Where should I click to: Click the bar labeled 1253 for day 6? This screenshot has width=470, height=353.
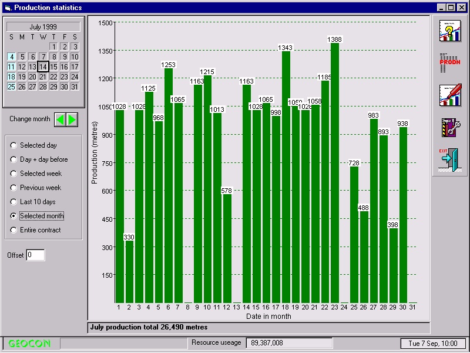pos(169,185)
